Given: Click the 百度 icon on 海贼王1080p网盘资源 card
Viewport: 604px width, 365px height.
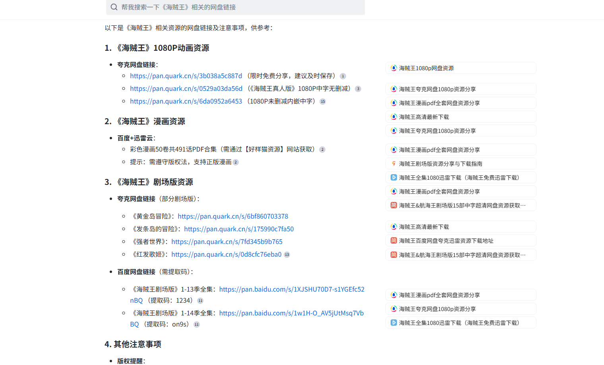Looking at the screenshot, I should point(393,68).
